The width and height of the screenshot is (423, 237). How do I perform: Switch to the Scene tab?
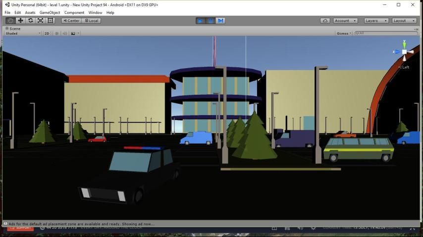[x=13, y=29]
